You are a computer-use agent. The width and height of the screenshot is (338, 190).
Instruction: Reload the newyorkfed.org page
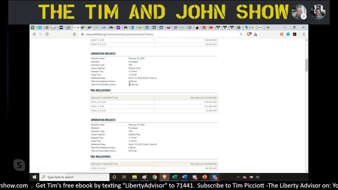(x=47, y=34)
